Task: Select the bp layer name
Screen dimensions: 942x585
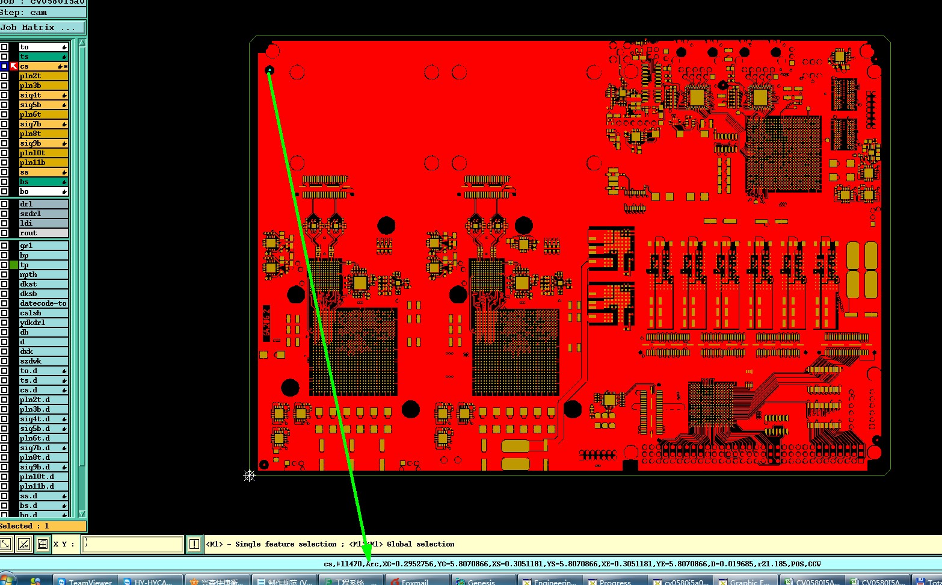Action: [43, 255]
